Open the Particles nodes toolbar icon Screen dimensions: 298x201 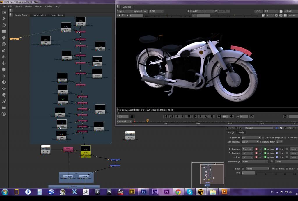(x=3, y=76)
